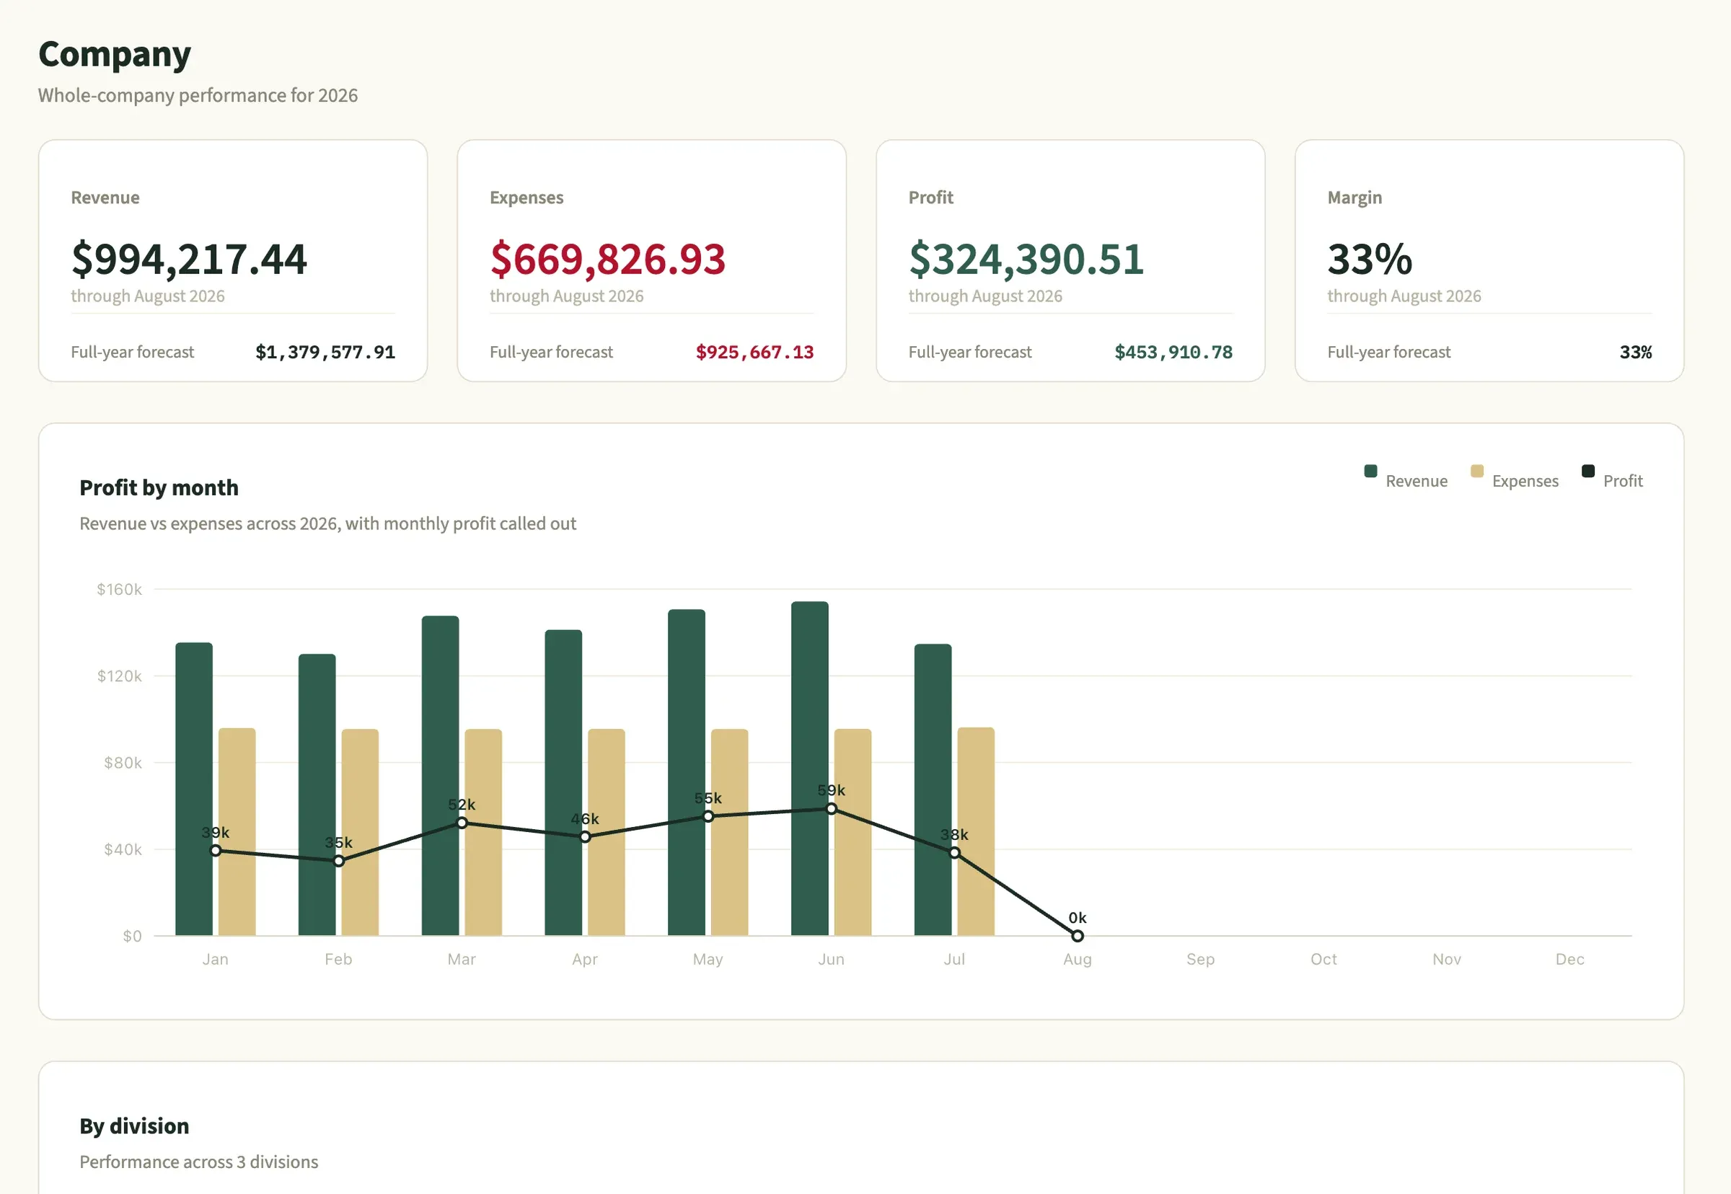Click the Profit legend color swatch

1587,471
